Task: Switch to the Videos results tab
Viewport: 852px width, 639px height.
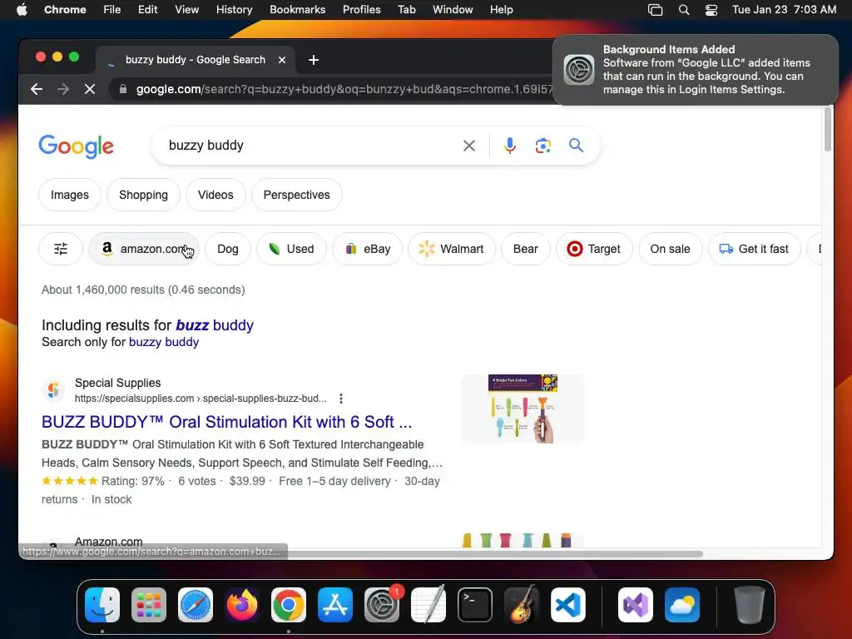Action: click(215, 195)
